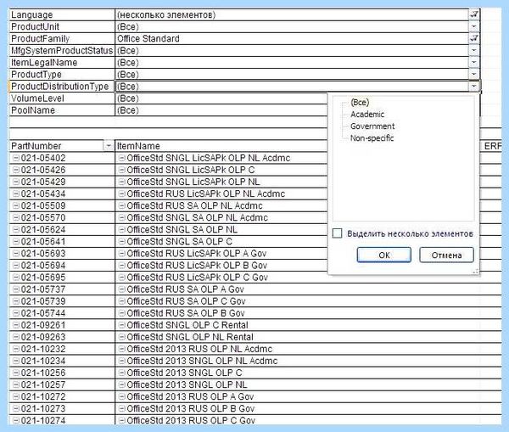Select the '(несколько элементов)' Language value cell

(292, 14)
